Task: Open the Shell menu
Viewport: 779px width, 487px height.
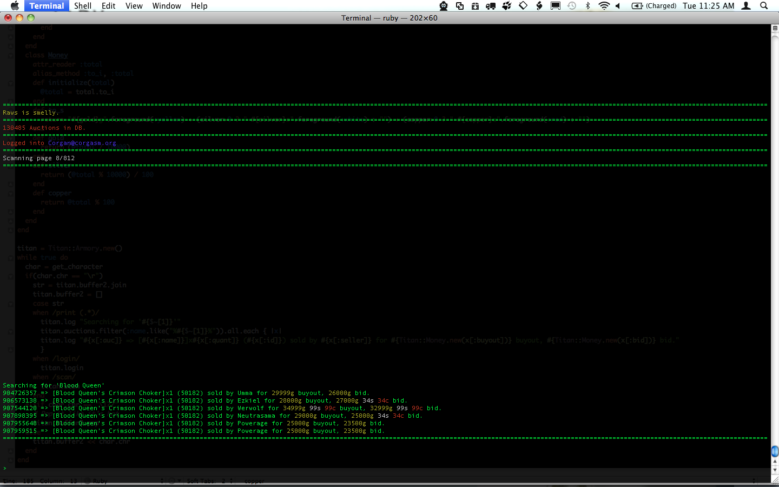Action: pos(83,5)
